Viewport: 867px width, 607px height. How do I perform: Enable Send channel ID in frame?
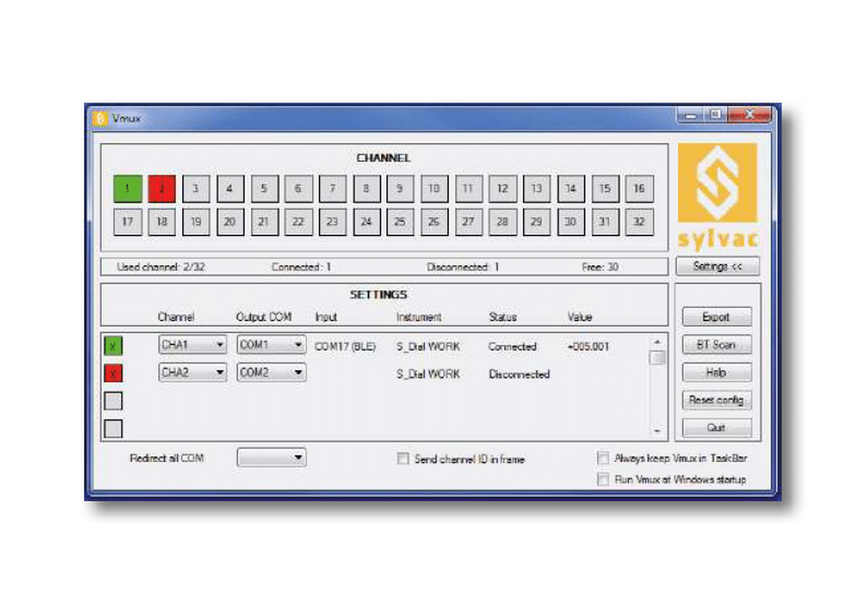403,459
